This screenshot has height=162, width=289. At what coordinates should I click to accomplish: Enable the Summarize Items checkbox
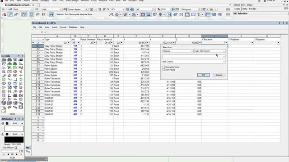pos(163,67)
